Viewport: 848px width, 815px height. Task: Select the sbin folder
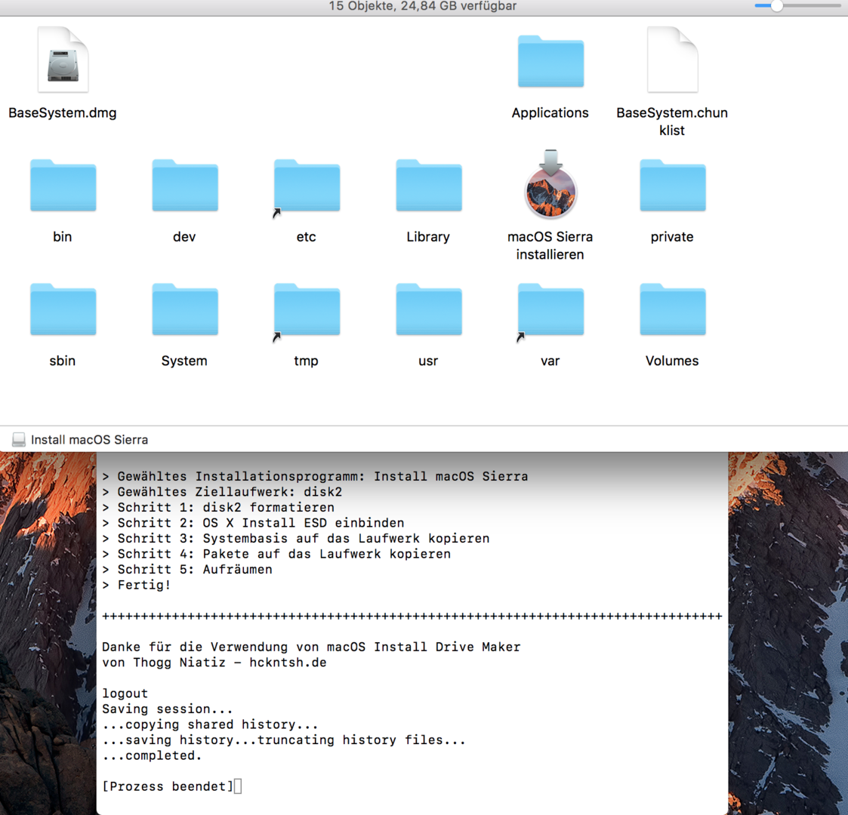(x=63, y=310)
